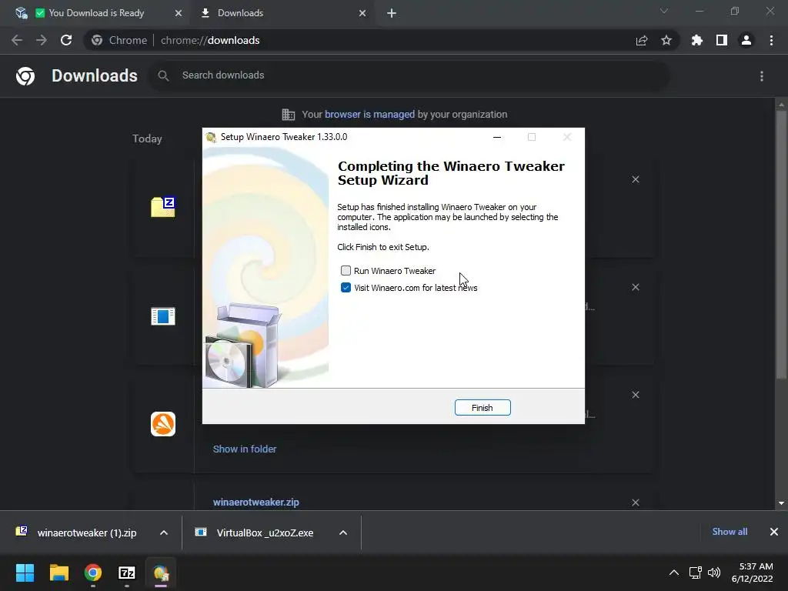Expand options for VirtualBox _u2xoZ.exe
This screenshot has width=788, height=591.
click(x=343, y=533)
